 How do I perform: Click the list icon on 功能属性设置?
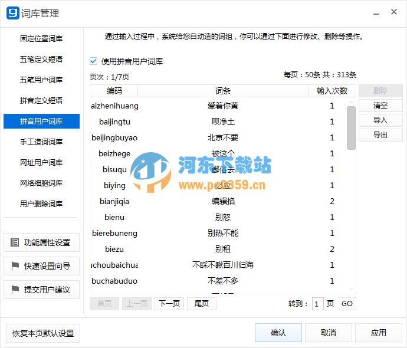[15, 242]
